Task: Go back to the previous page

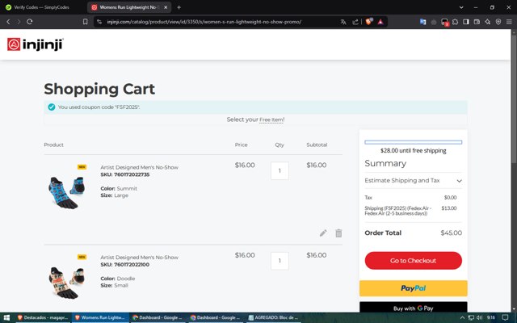Action: [x=8, y=22]
